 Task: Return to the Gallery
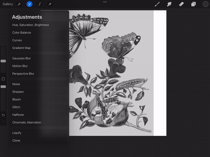(x=8, y=4)
